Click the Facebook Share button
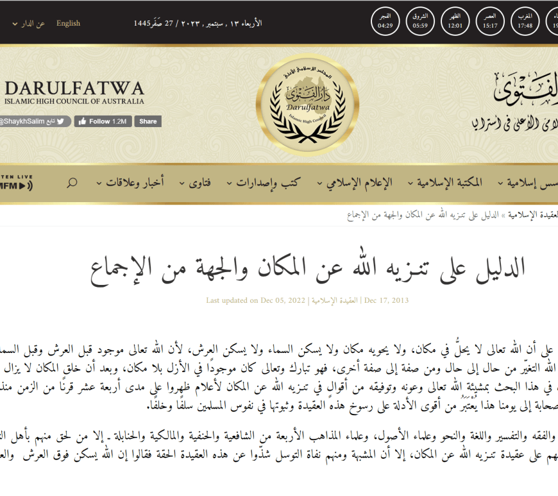The width and height of the screenshot is (558, 496). point(148,121)
